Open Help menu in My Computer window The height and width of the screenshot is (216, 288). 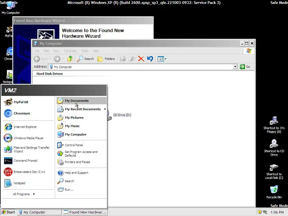[96, 51]
